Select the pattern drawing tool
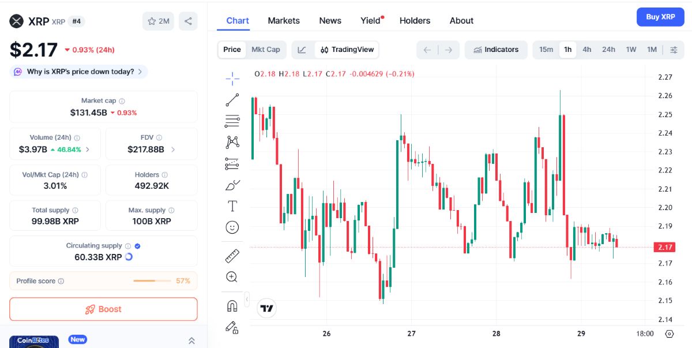This screenshot has height=348, width=692. [232, 142]
